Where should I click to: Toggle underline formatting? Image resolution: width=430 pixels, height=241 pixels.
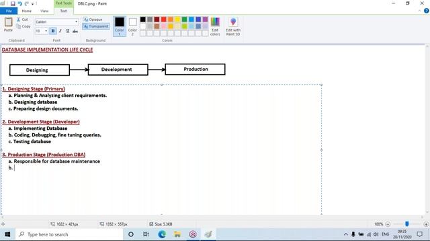(x=68, y=31)
